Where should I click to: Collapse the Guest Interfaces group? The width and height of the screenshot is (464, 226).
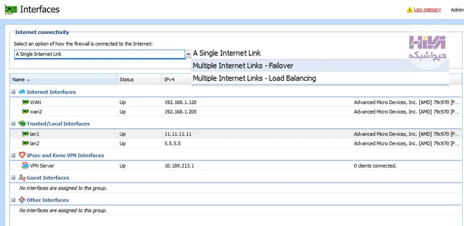(13, 178)
